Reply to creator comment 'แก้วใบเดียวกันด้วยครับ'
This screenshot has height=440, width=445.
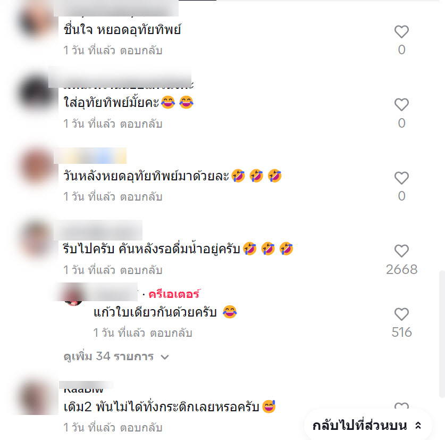pos(171,333)
